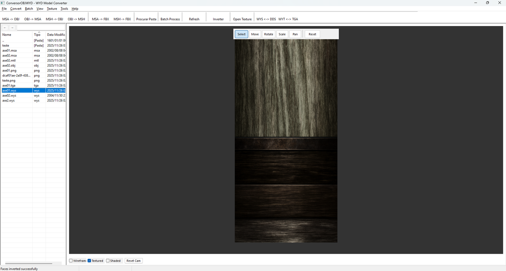The height and width of the screenshot is (271, 506).
Task: Click the Tipo column sort arrow
Action: (x=39, y=32)
